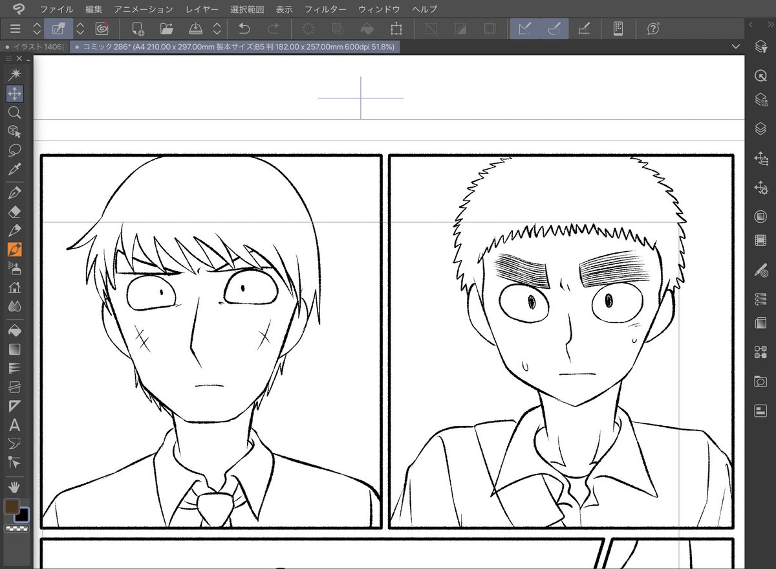Open the Clip Studio support help icon
The image size is (776, 569).
tap(653, 28)
